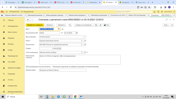Click the paperclip attachments icon in toolbar
Image resolution: width=176 pixels, height=99 pixels.
click(x=100, y=25)
